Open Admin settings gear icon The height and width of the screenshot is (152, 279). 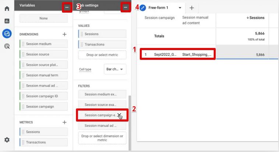click(7, 140)
